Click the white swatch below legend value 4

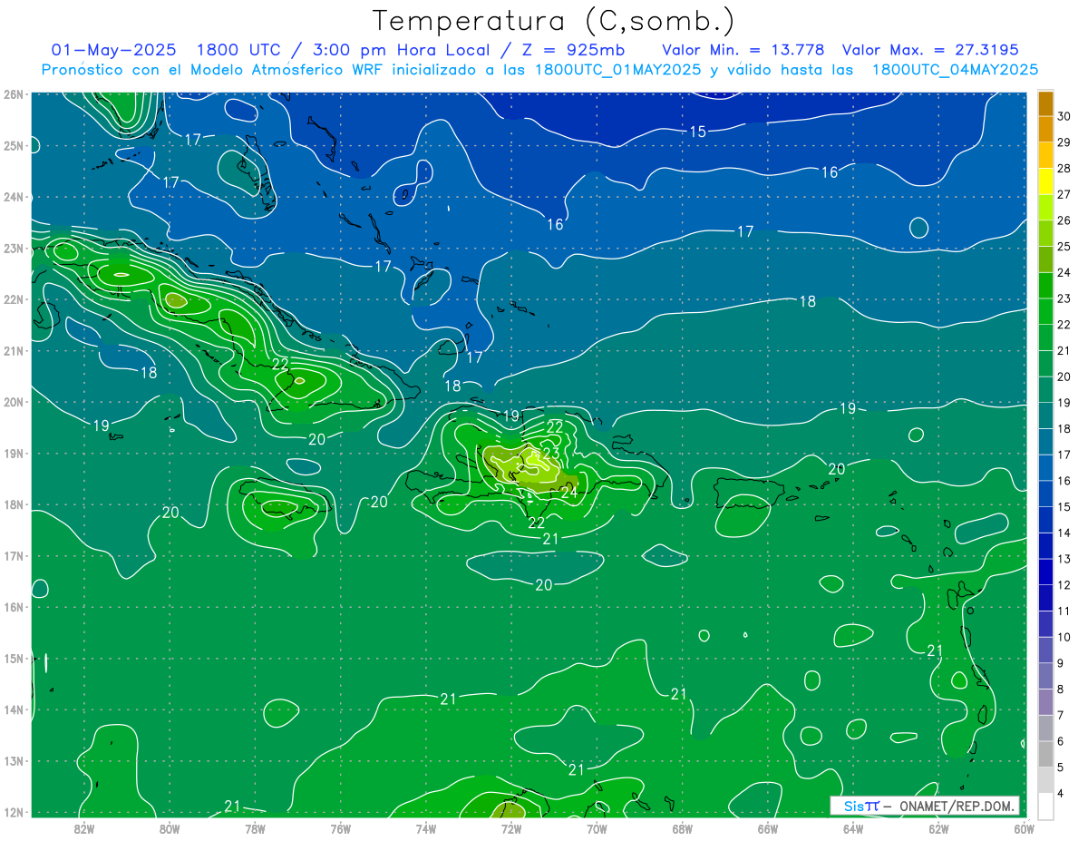[x=1045, y=807]
